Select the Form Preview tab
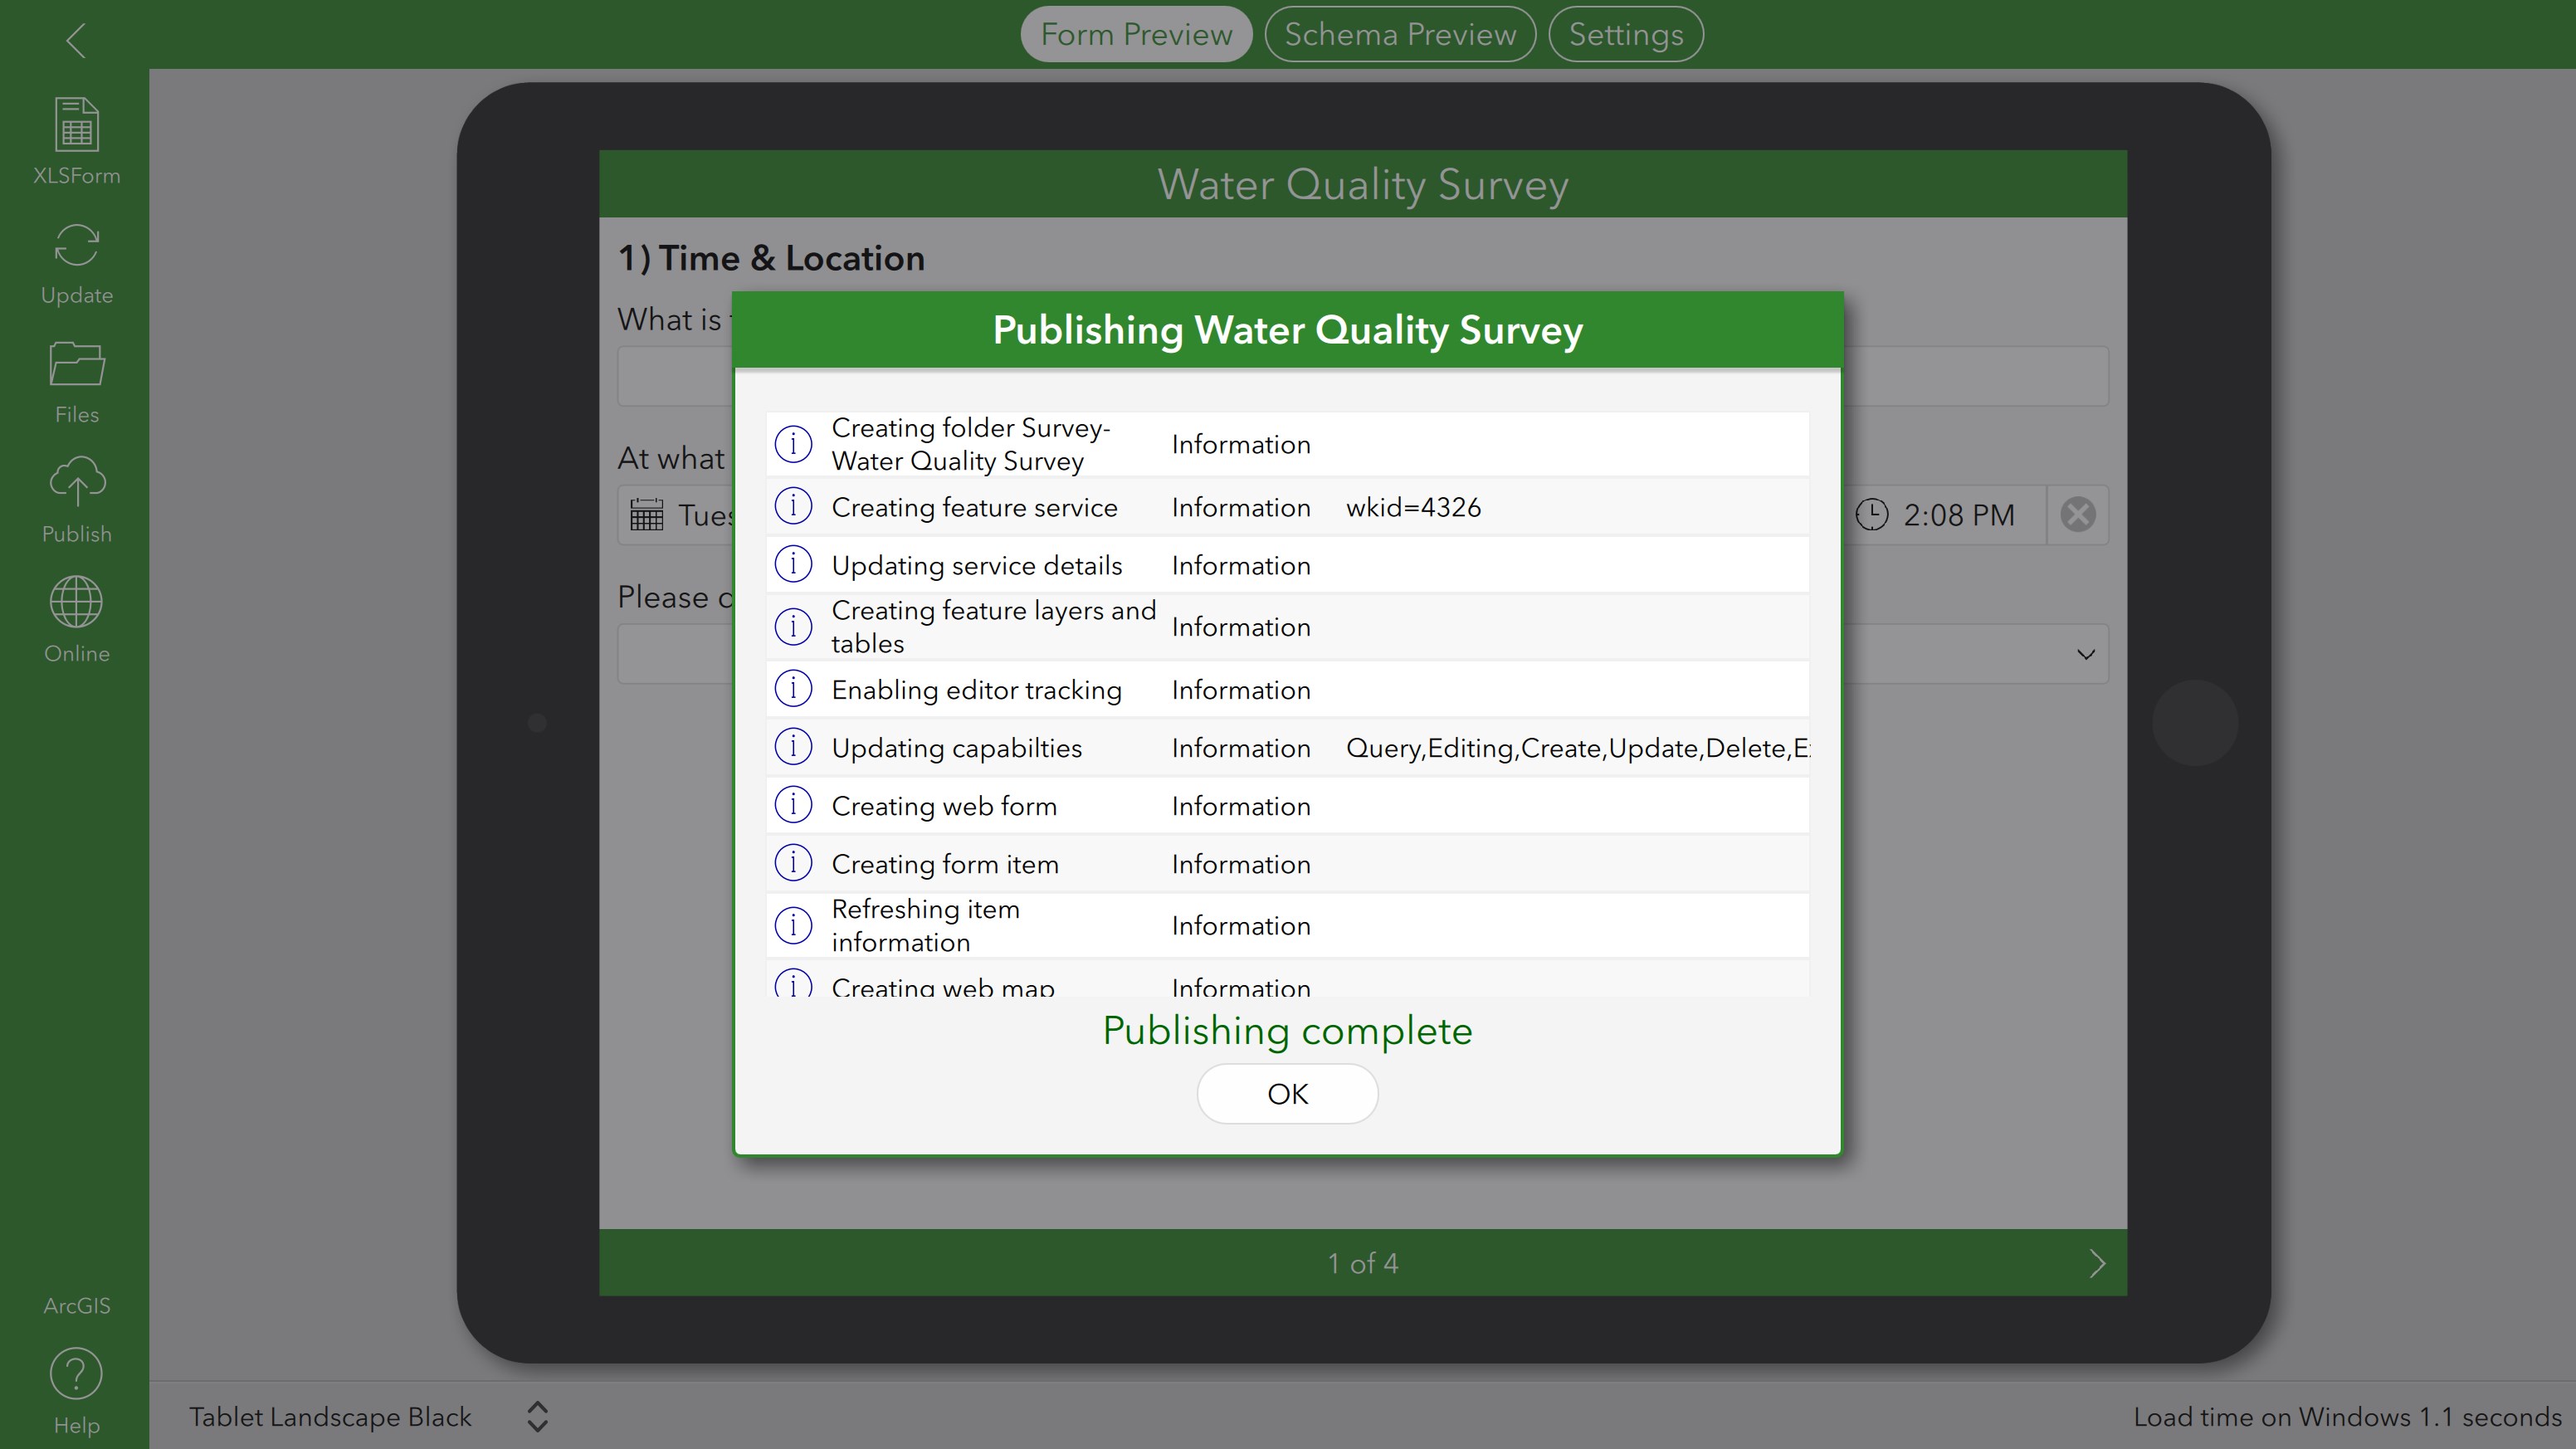The width and height of the screenshot is (2576, 1449). click(x=1136, y=35)
